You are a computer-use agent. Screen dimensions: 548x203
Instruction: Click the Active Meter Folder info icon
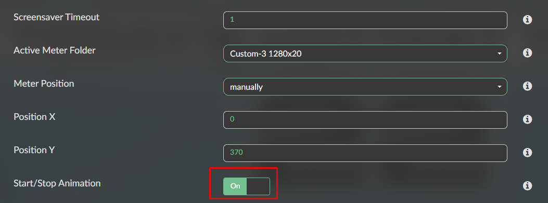click(527, 52)
